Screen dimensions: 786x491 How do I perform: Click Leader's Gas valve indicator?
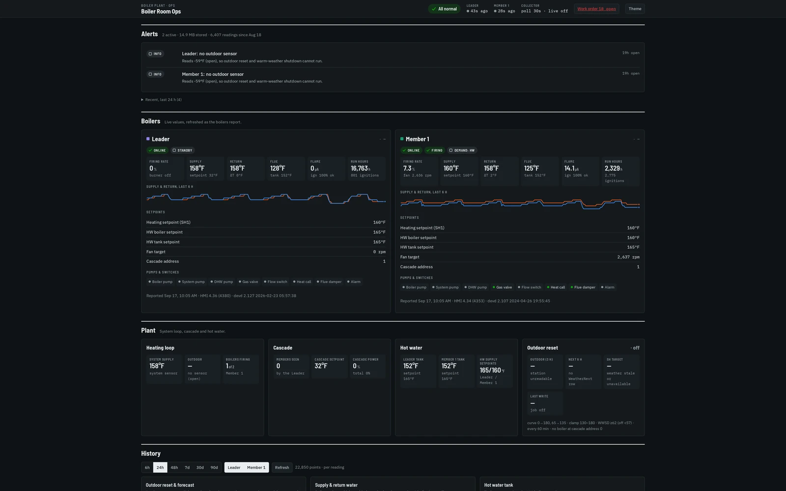point(249,282)
